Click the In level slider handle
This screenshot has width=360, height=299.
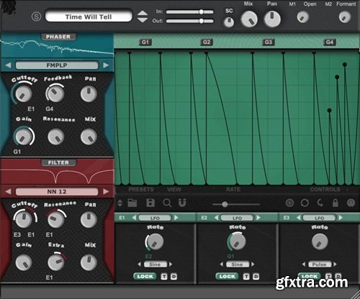202,11
